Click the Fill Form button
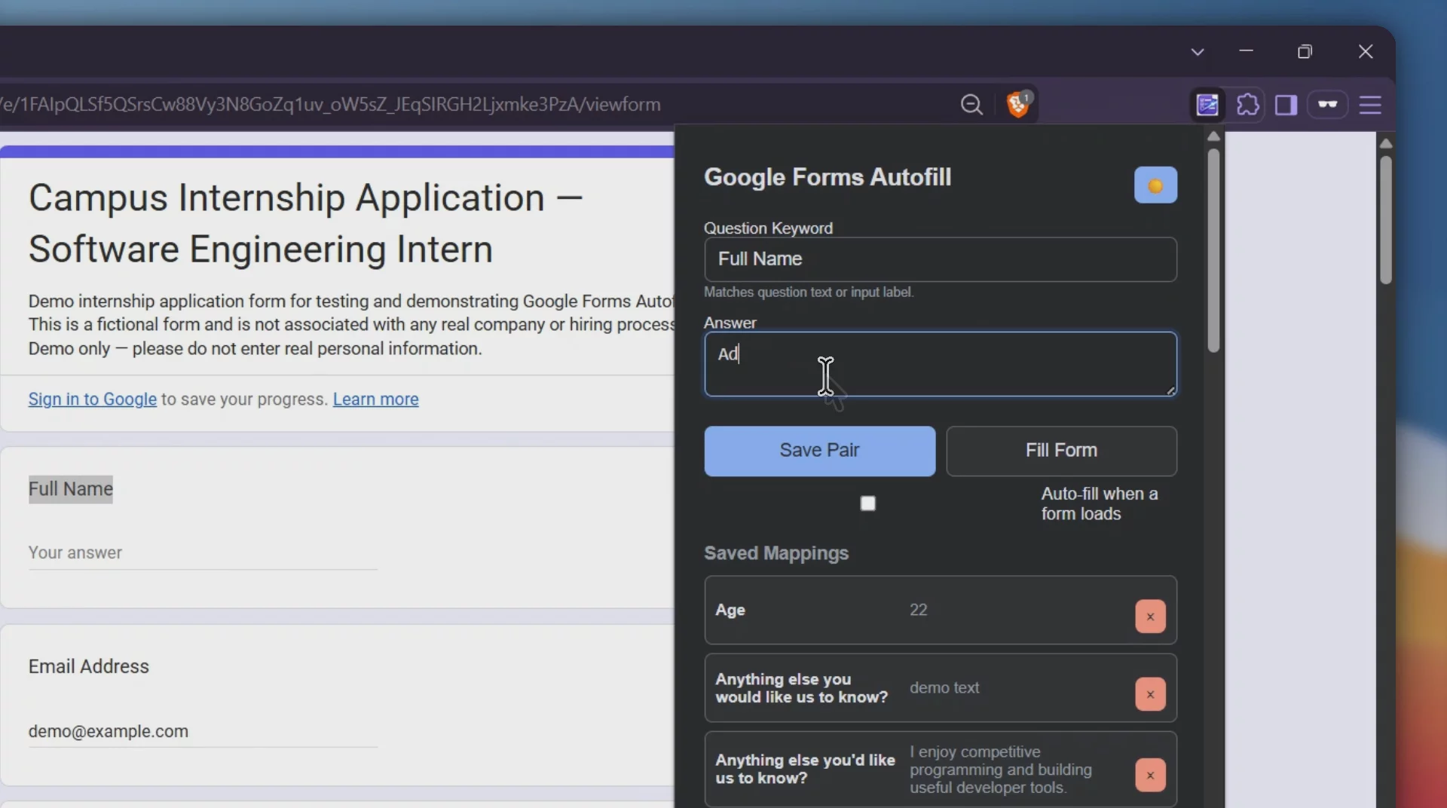1447x808 pixels. 1061,451
